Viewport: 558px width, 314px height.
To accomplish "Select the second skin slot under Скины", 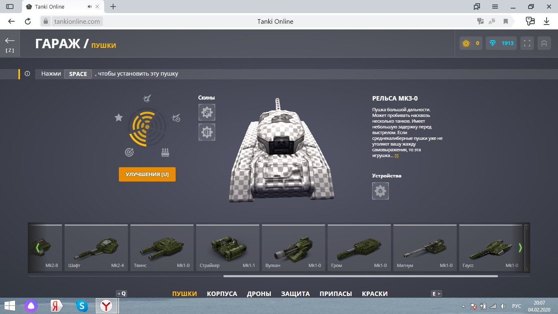I will coord(207,132).
